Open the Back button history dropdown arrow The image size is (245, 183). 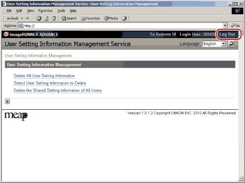[22, 19]
